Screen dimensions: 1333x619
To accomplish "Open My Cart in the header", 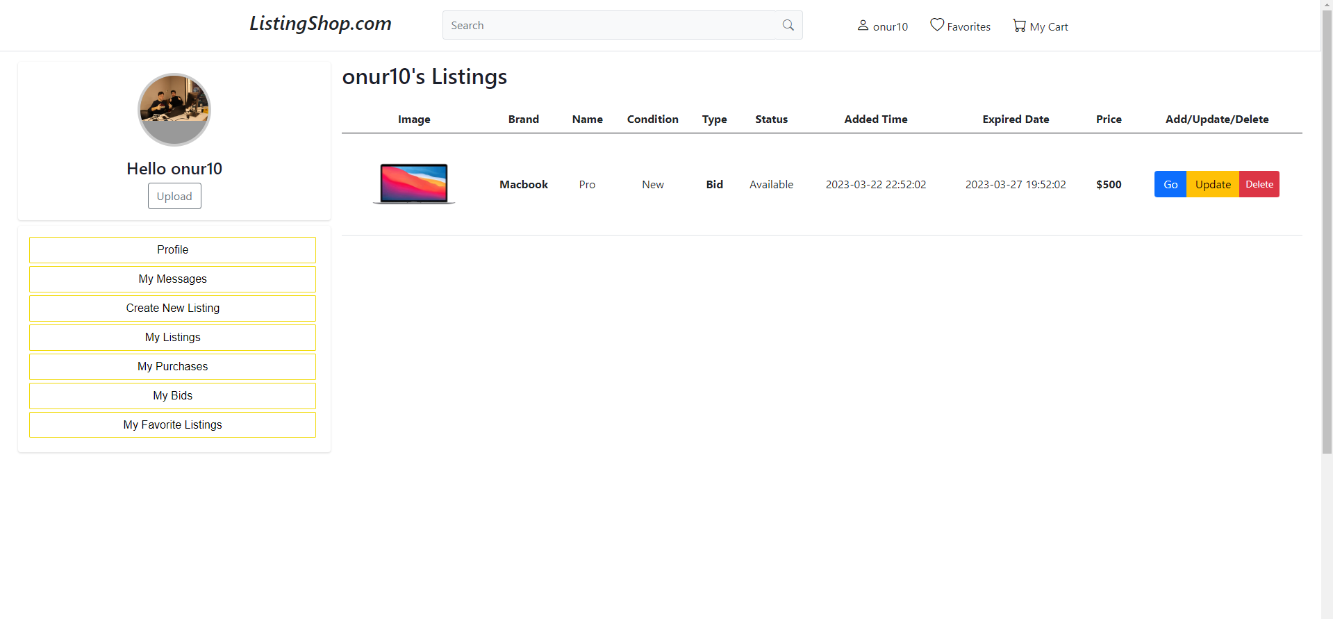I will click(1041, 26).
